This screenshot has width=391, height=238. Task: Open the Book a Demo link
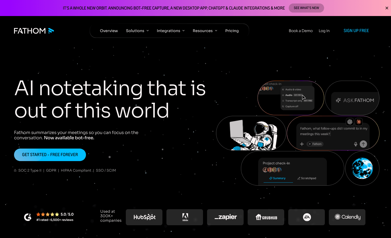click(301, 31)
